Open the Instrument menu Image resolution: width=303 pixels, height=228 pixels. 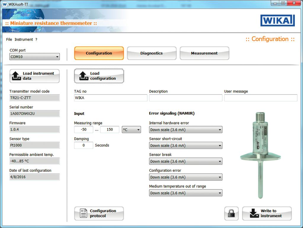pos(24,39)
